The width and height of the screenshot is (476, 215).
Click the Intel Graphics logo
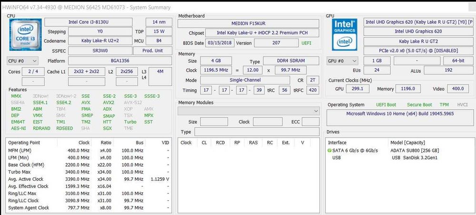(345, 35)
